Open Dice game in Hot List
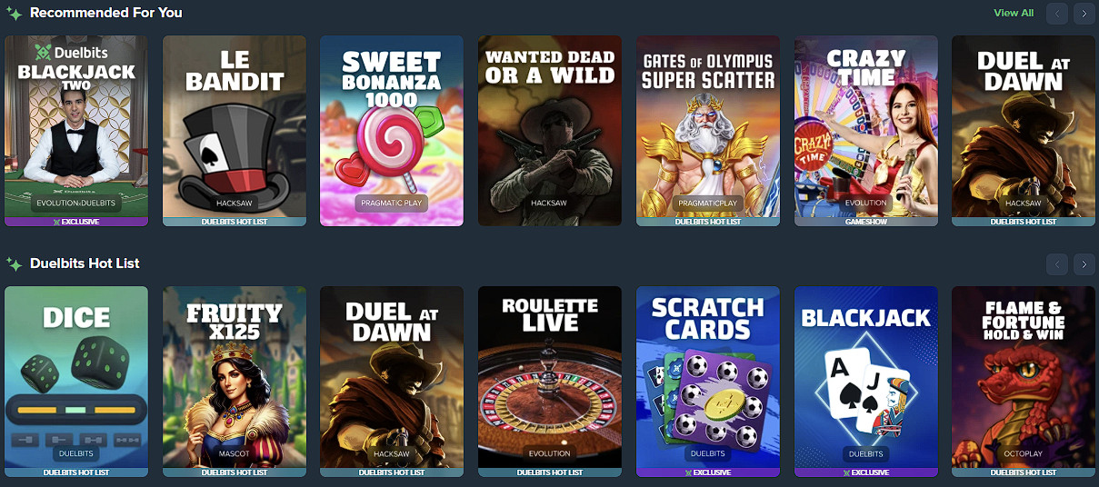Image resolution: width=1099 pixels, height=487 pixels. pos(76,382)
